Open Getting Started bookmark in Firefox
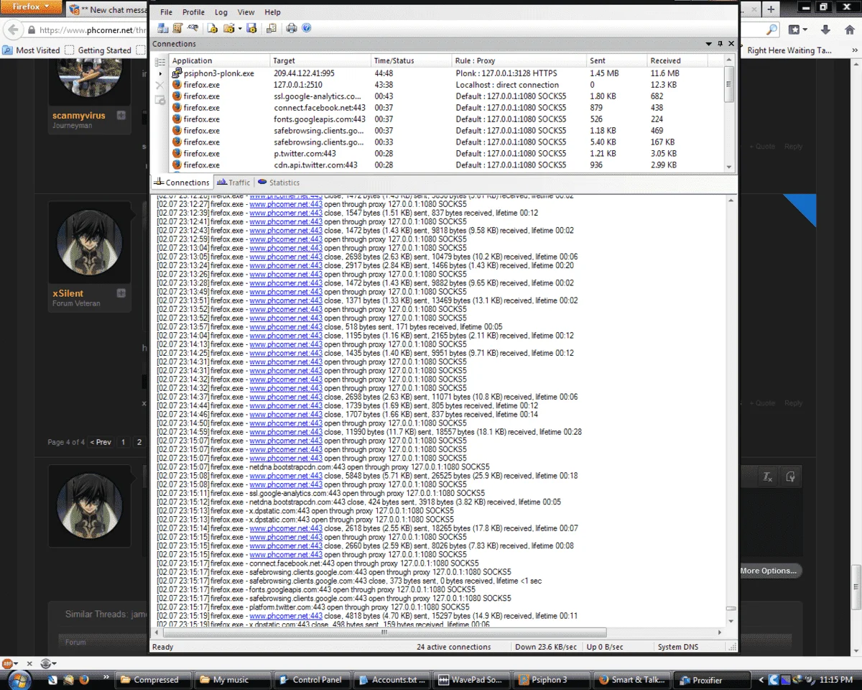 (98, 50)
